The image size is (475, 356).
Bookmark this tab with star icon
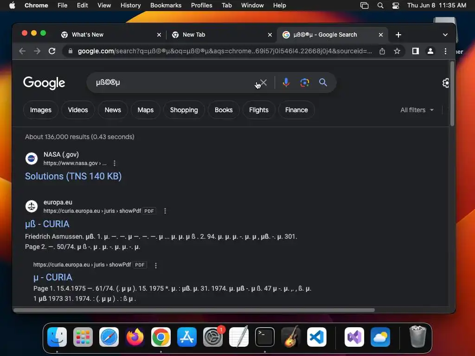point(397,51)
